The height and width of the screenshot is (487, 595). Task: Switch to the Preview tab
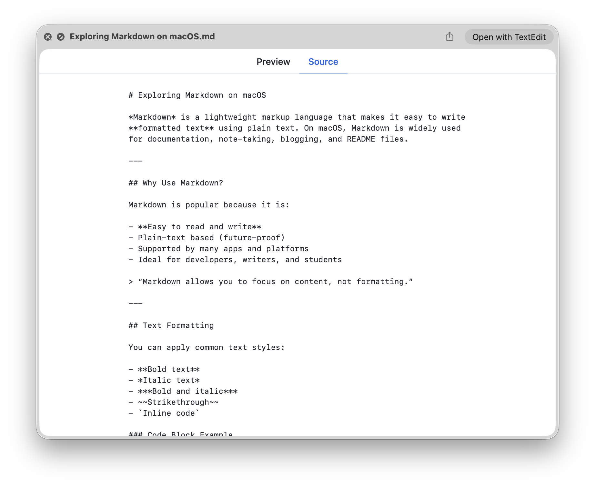[x=273, y=62]
